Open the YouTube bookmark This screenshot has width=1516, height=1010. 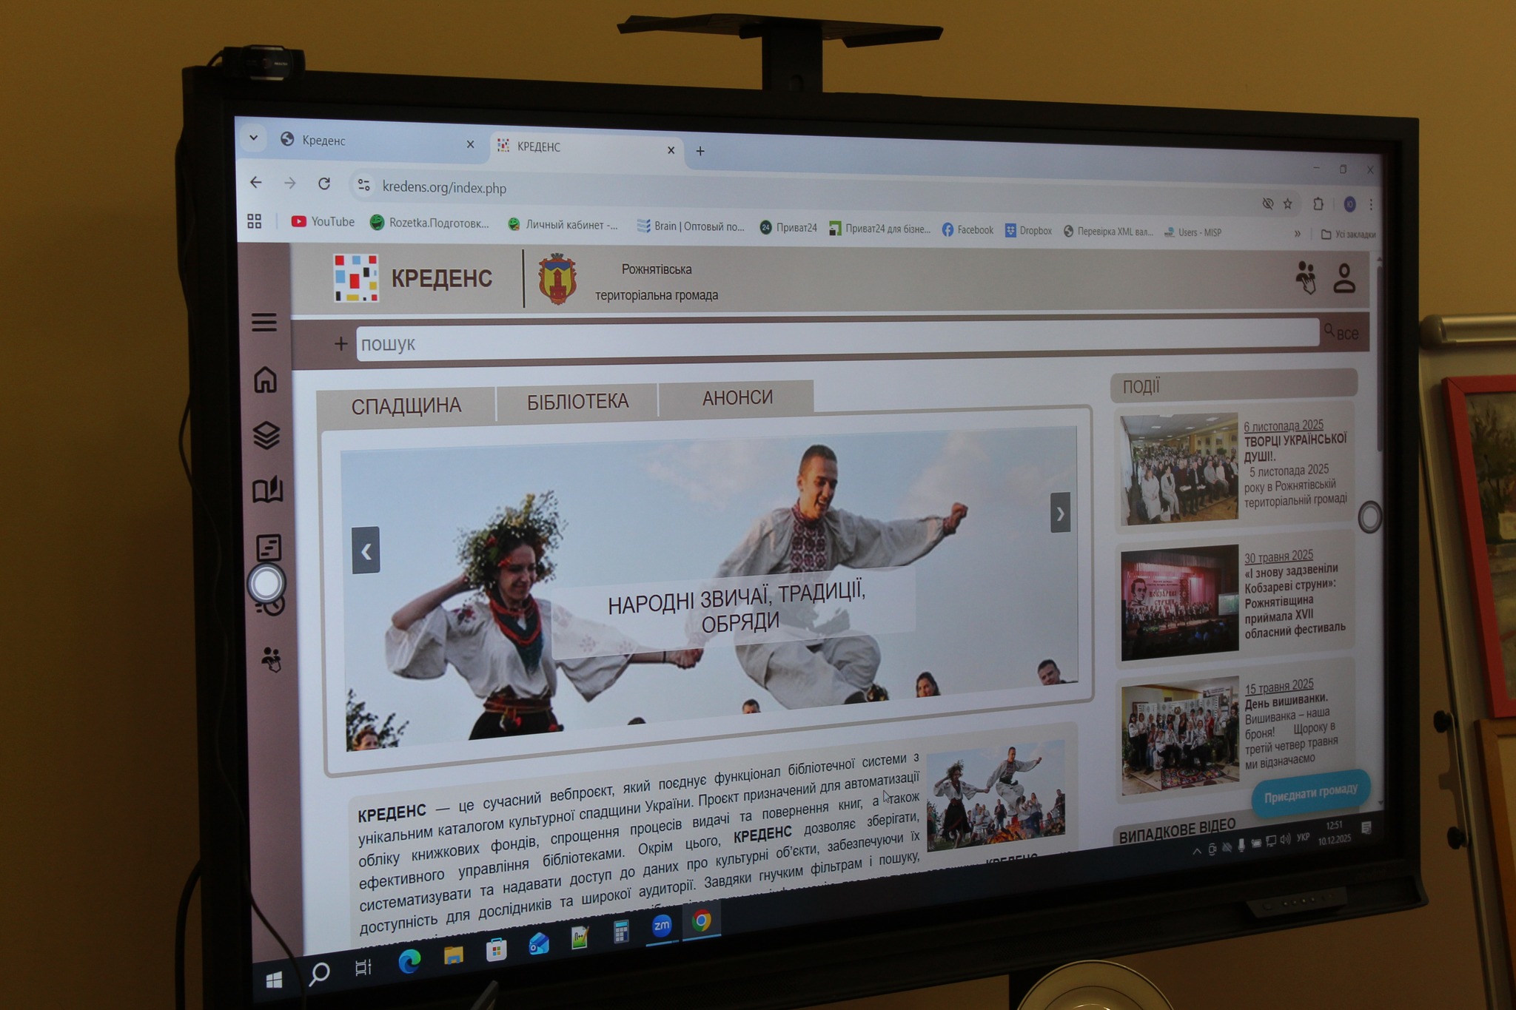pos(323,221)
